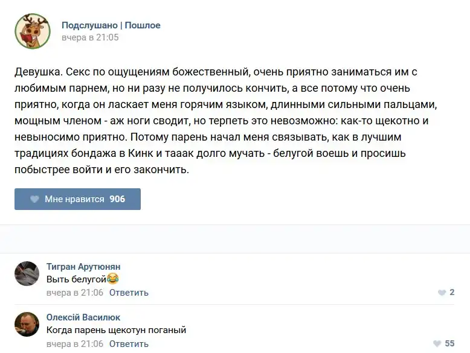Open Тигран Арутюнян's profile picture
The image size is (470, 353).
27,273
